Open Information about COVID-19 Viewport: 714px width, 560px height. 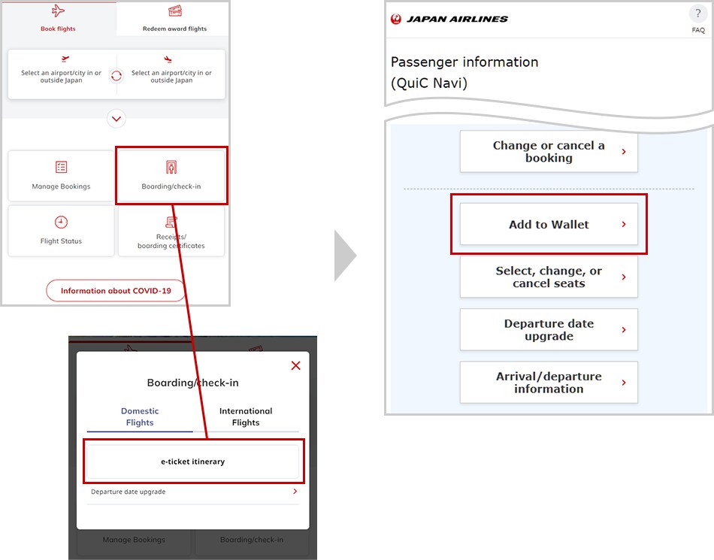coord(115,290)
